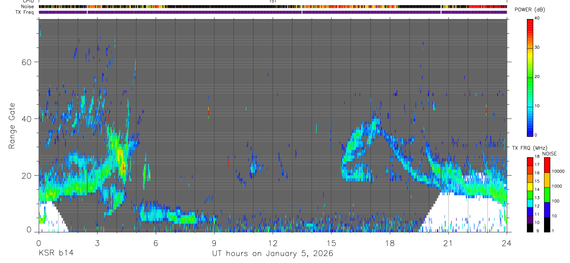This screenshot has width=570, height=263.
Task: Click the KSR b14 radar label
Action: (x=56, y=253)
